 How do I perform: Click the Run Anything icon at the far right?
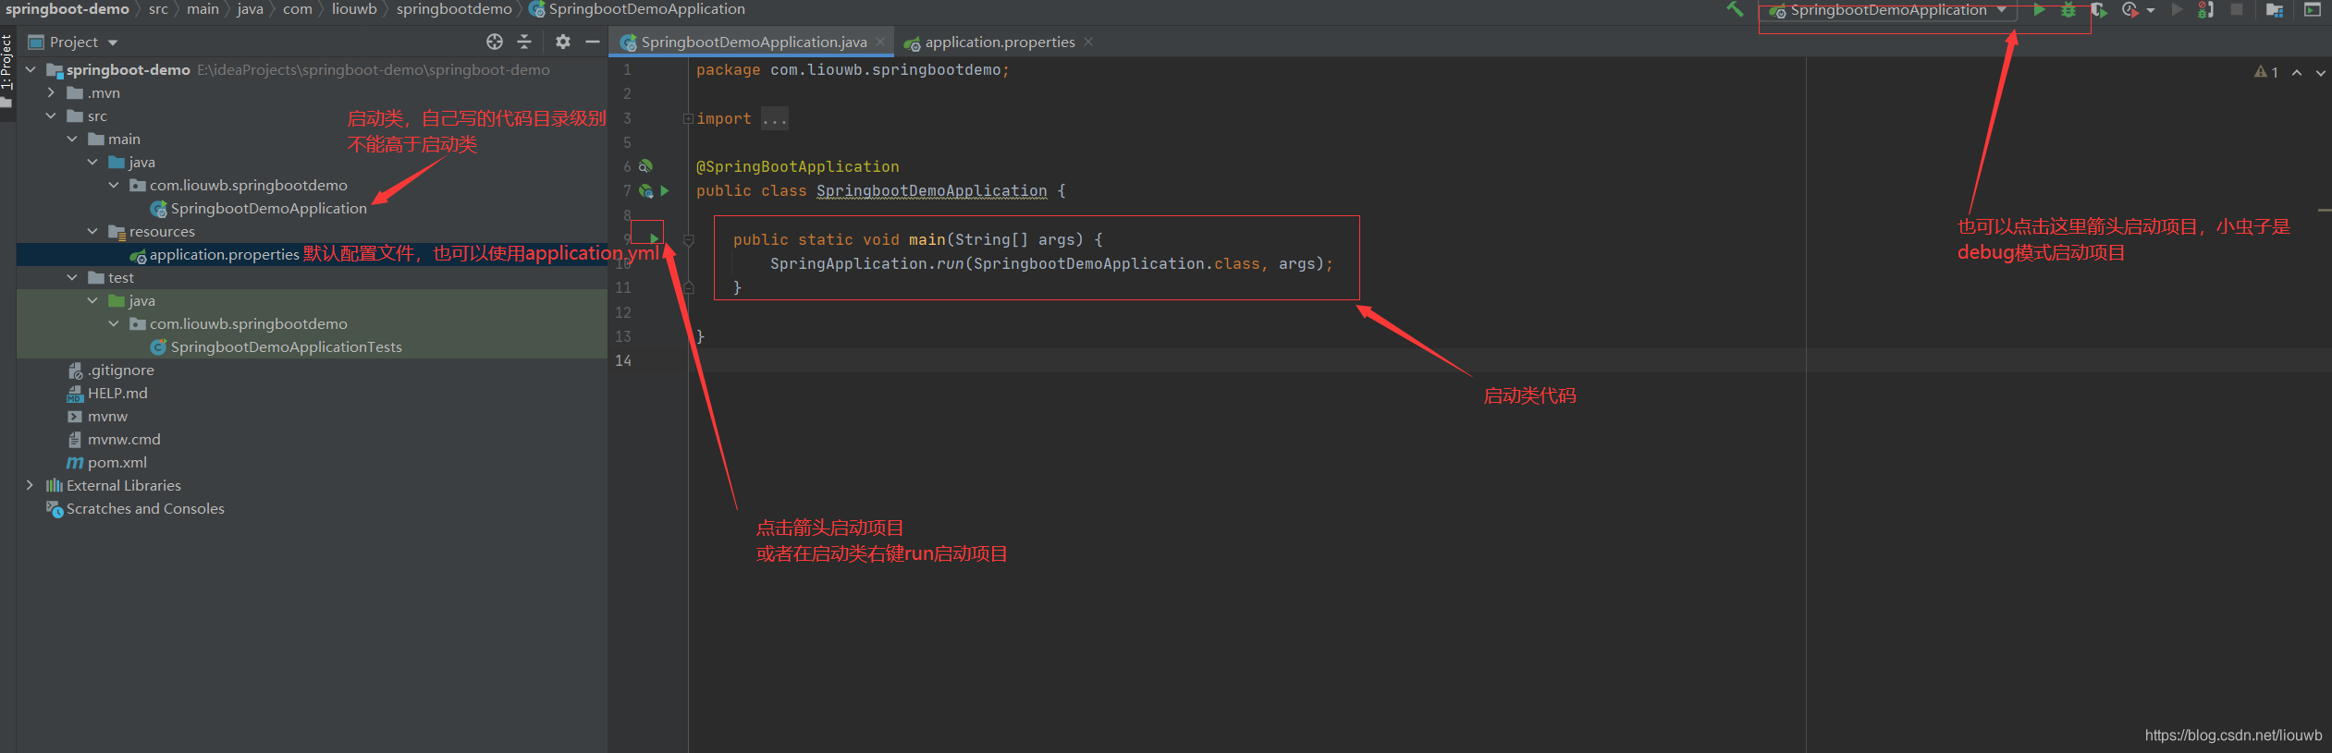[2312, 10]
